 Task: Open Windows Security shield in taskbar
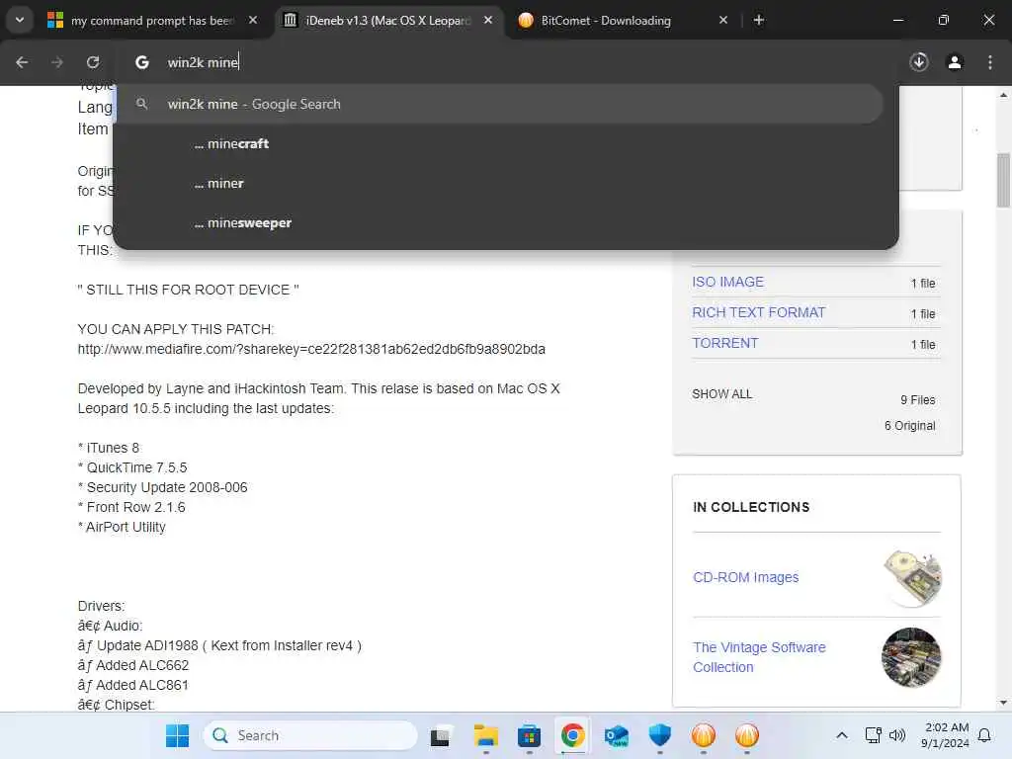tap(659, 735)
